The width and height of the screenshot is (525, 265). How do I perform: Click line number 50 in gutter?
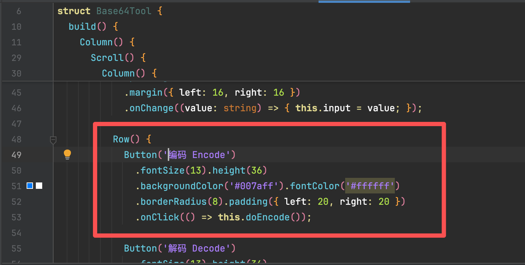pyautogui.click(x=16, y=170)
